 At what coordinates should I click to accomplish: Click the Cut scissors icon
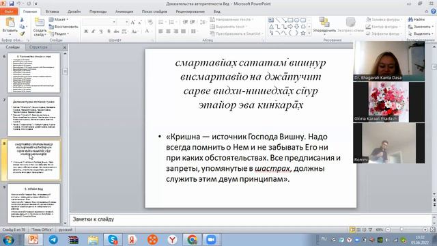(22, 20)
